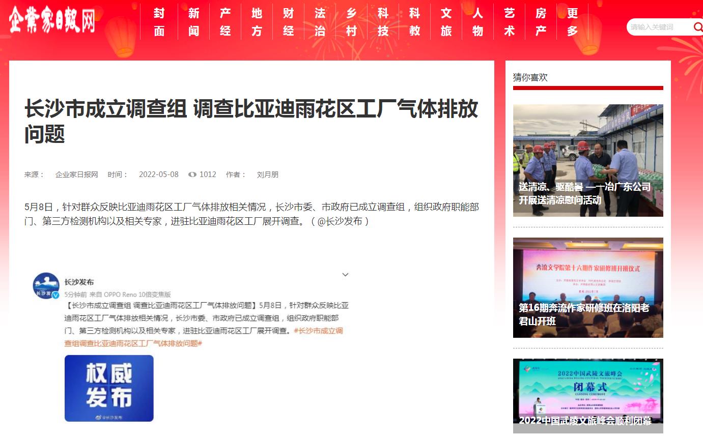
Task: Click the verified badge on 长沙发布 avatar
Action: pyautogui.click(x=55, y=295)
